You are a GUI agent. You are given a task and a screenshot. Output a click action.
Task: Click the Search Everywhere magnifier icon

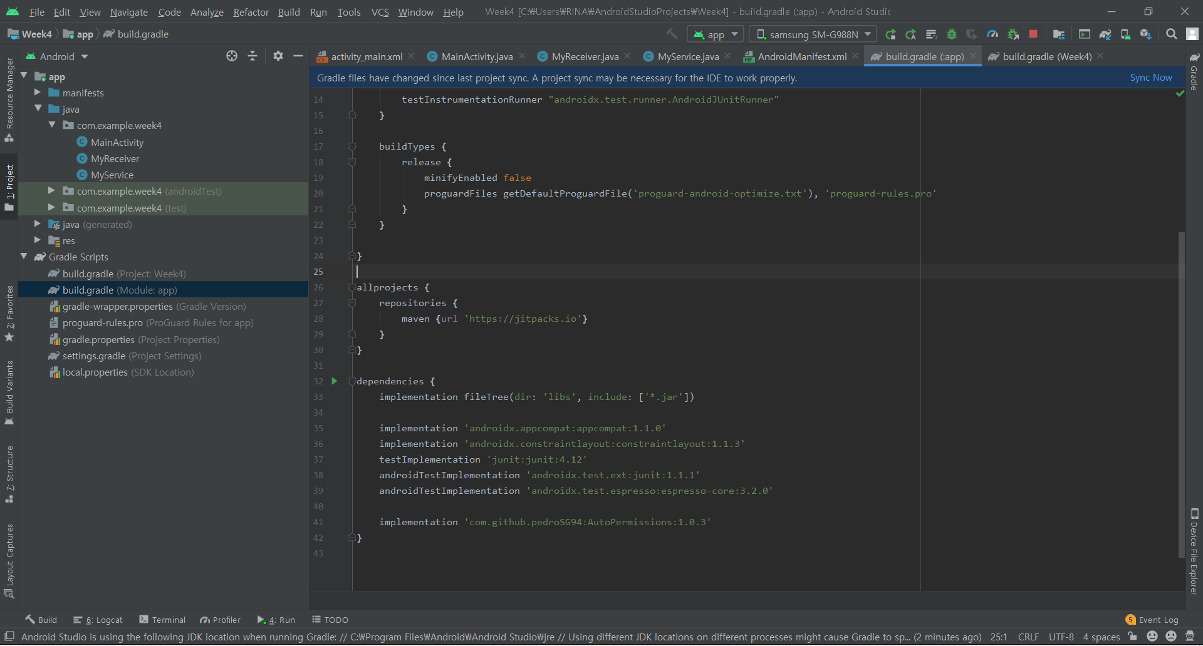[x=1171, y=34]
